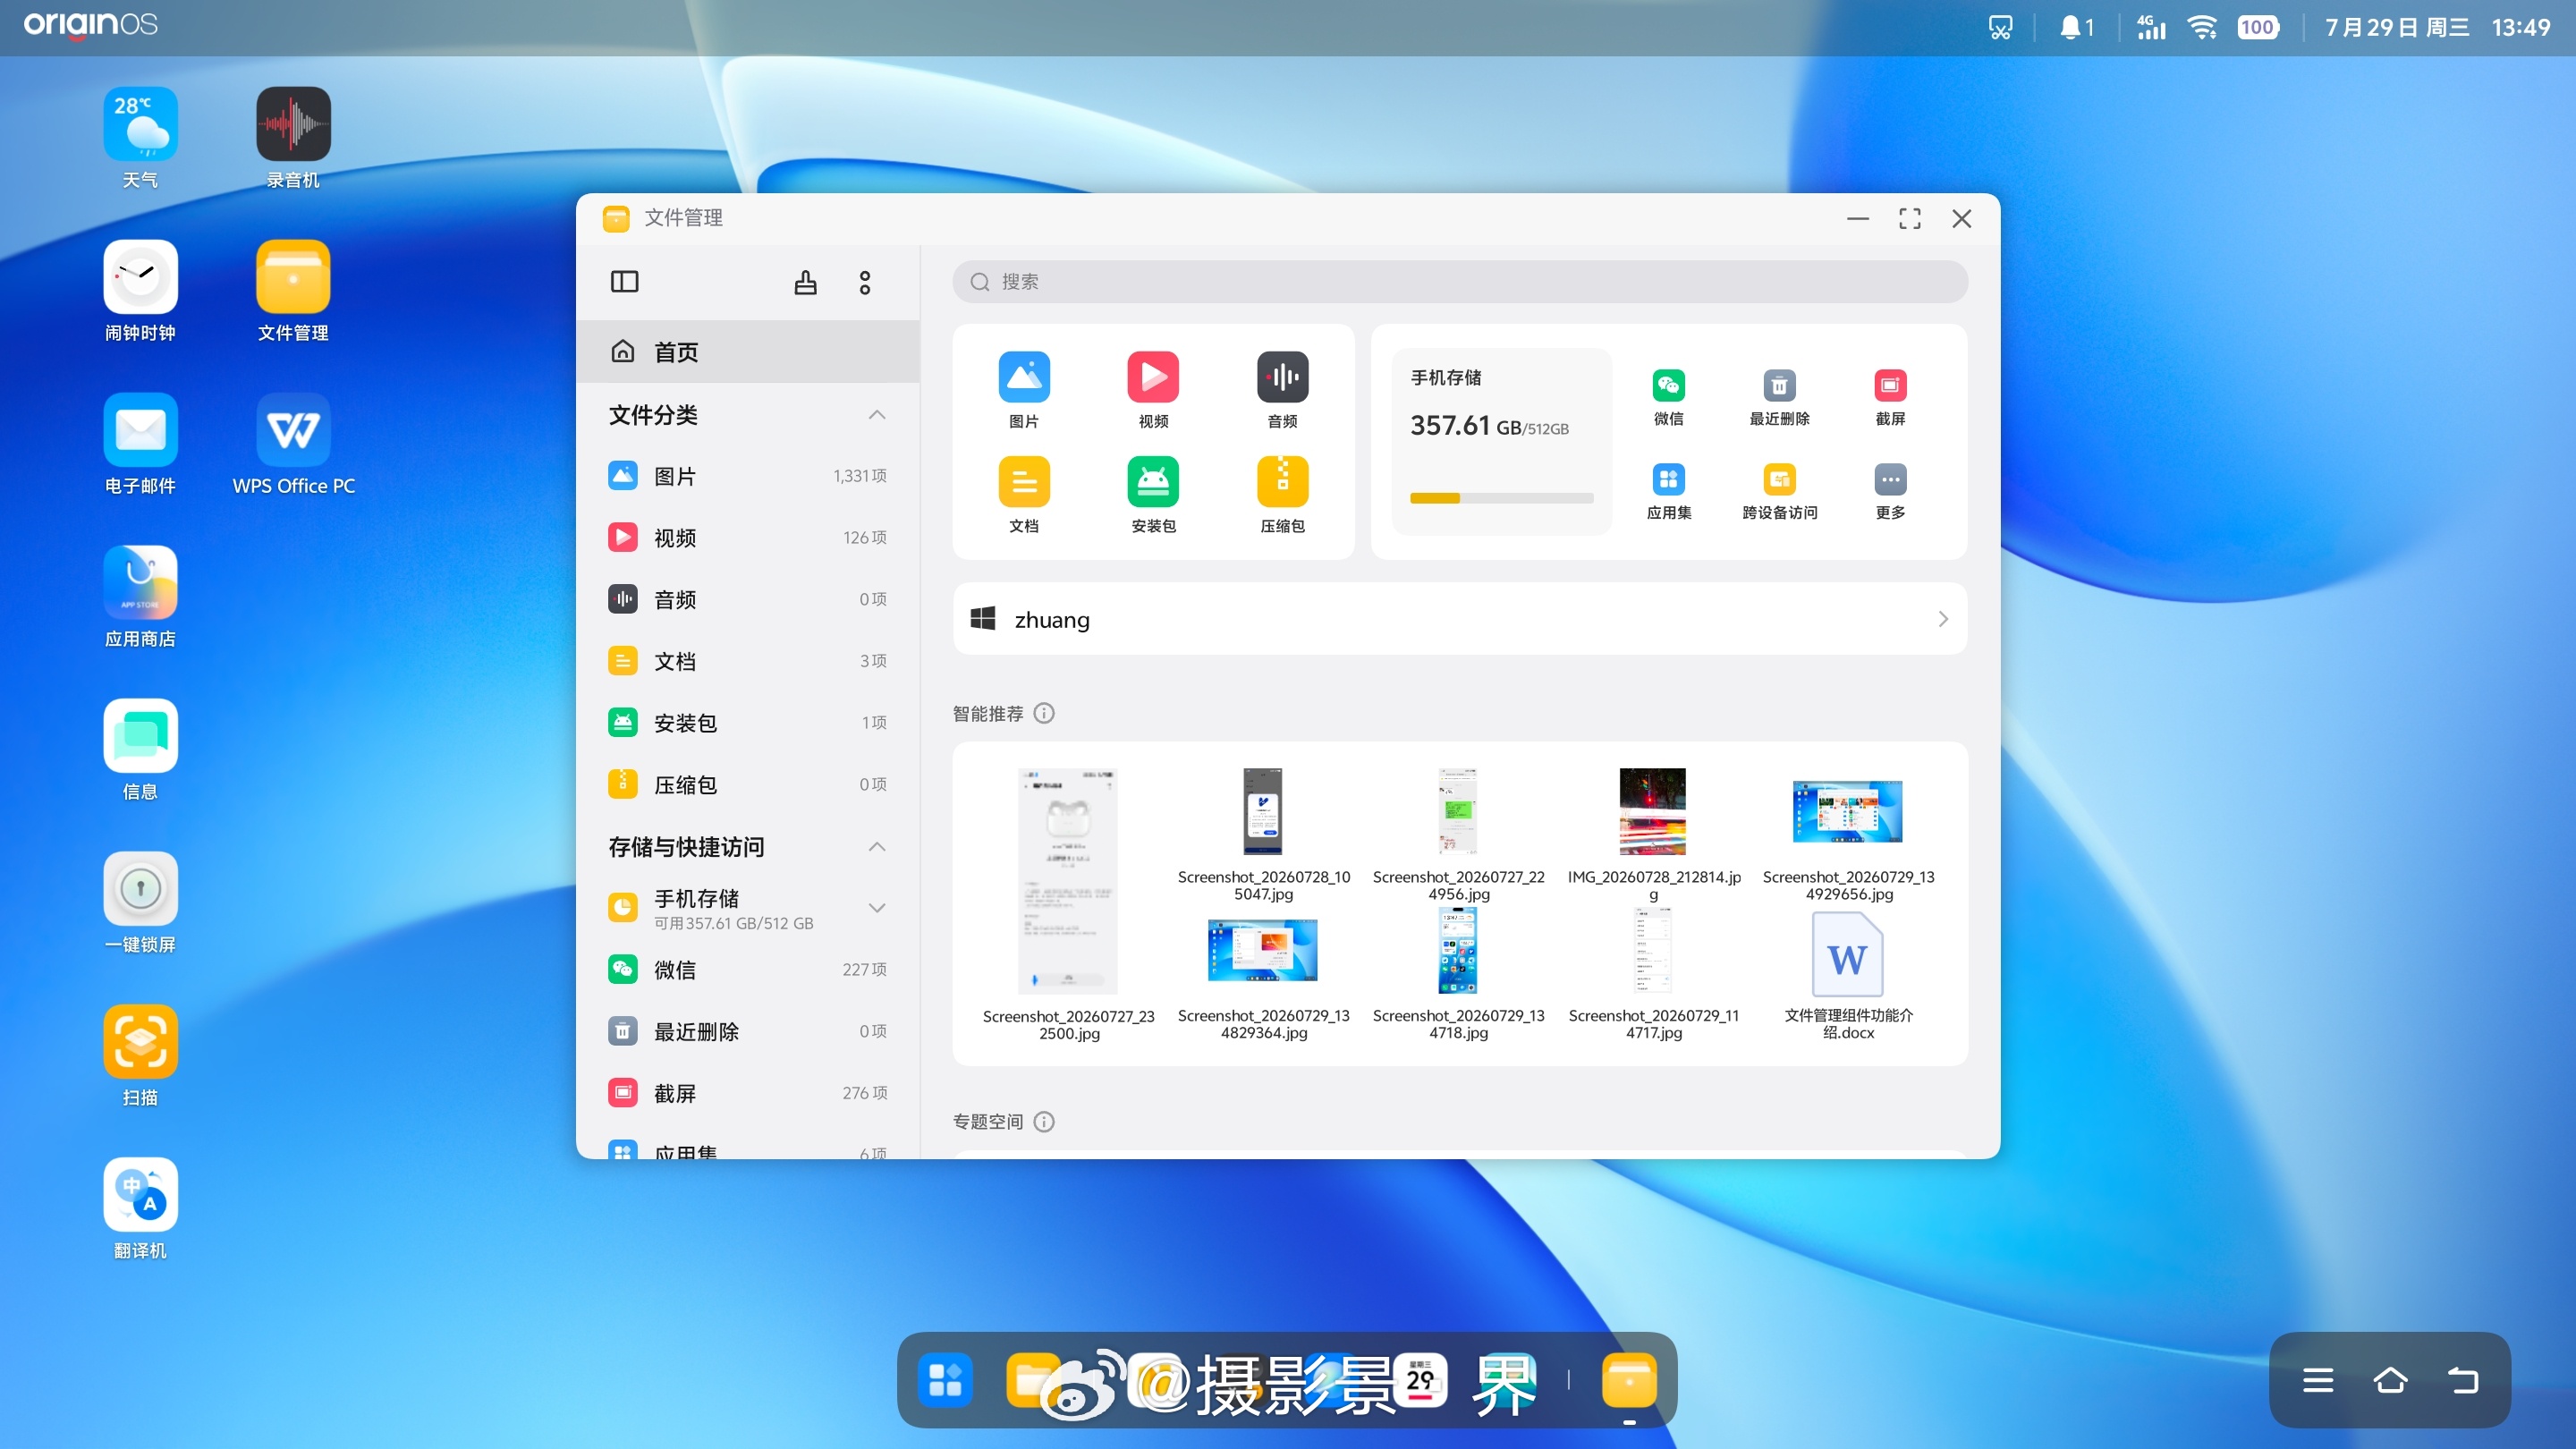
Task: Select 截屏 in sidebar quick access
Action: pos(748,1093)
